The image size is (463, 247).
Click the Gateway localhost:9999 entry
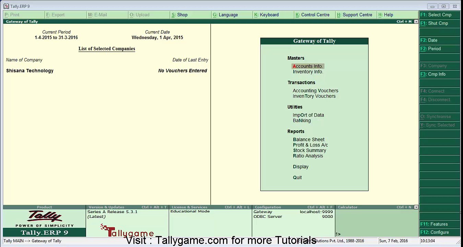coord(293,212)
